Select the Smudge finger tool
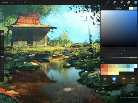This screenshot has width=138, height=103. click(114, 2)
